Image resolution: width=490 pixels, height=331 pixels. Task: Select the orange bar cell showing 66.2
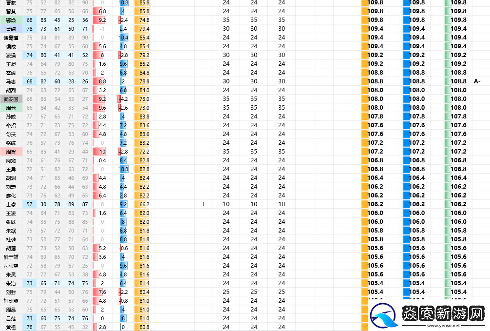point(142,204)
